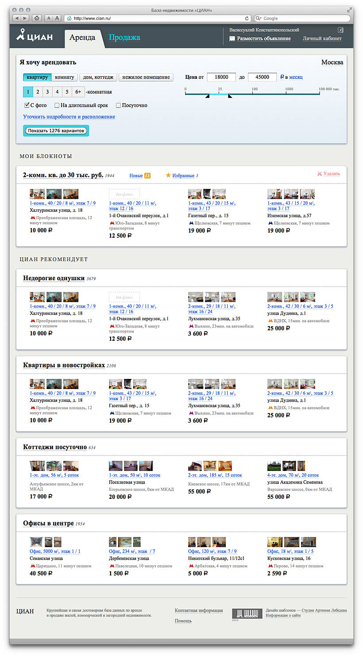Switch to the Продажа tab

click(124, 38)
